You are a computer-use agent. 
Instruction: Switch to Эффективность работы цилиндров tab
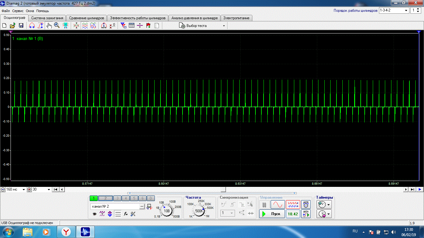[x=138, y=18]
